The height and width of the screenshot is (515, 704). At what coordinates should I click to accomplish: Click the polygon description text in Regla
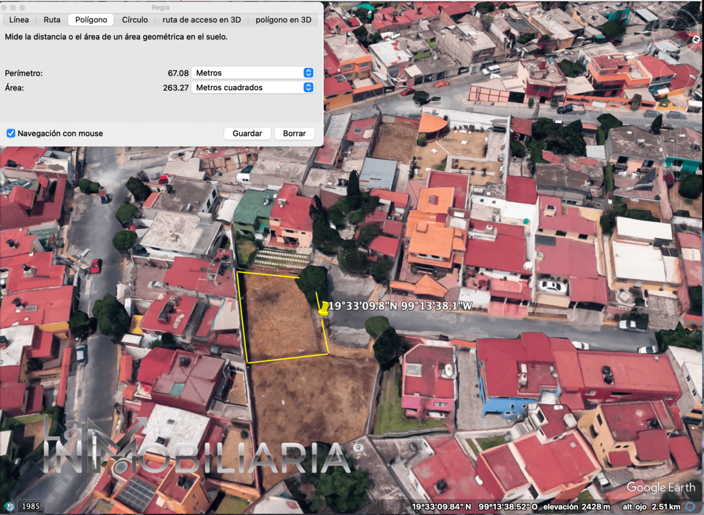tap(116, 36)
